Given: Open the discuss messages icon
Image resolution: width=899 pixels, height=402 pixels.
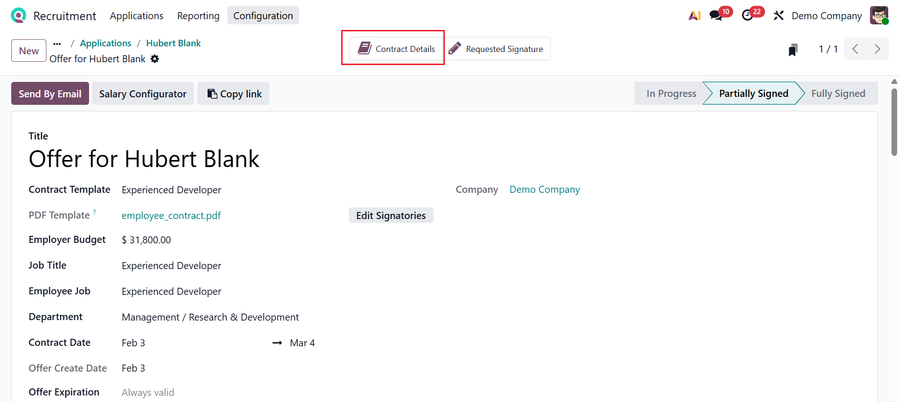Looking at the screenshot, I should click(716, 15).
